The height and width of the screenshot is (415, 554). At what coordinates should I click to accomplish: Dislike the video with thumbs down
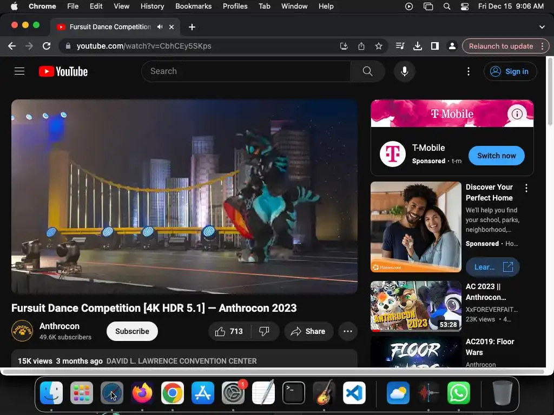pyautogui.click(x=264, y=331)
